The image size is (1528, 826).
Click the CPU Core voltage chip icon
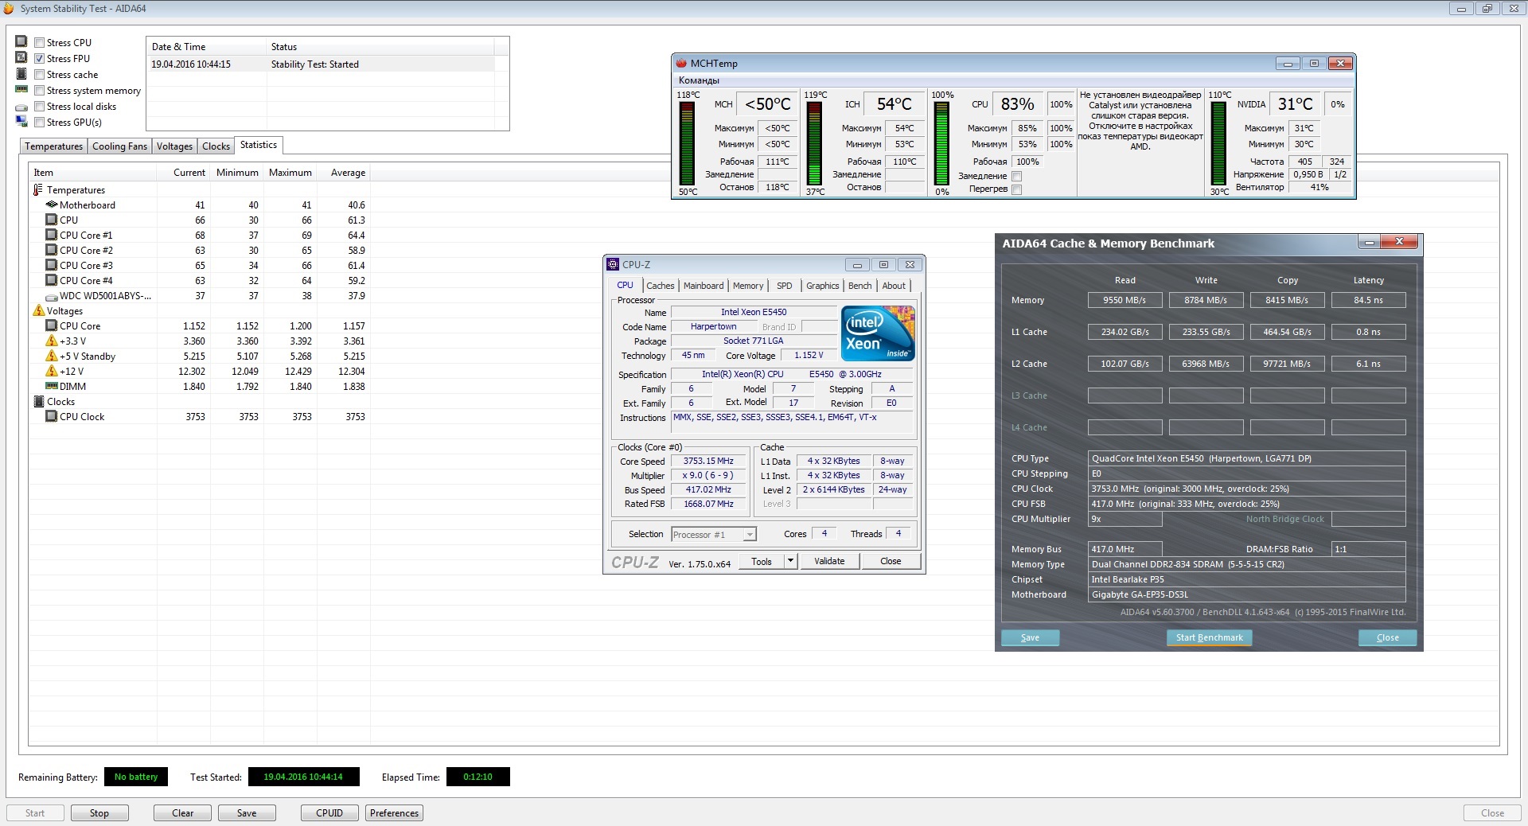pyautogui.click(x=52, y=325)
